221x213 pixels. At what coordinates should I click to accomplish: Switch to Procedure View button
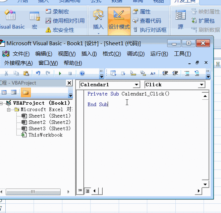coord(80,191)
